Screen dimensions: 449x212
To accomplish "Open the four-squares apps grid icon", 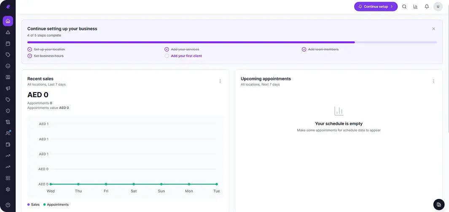I will point(8,178).
